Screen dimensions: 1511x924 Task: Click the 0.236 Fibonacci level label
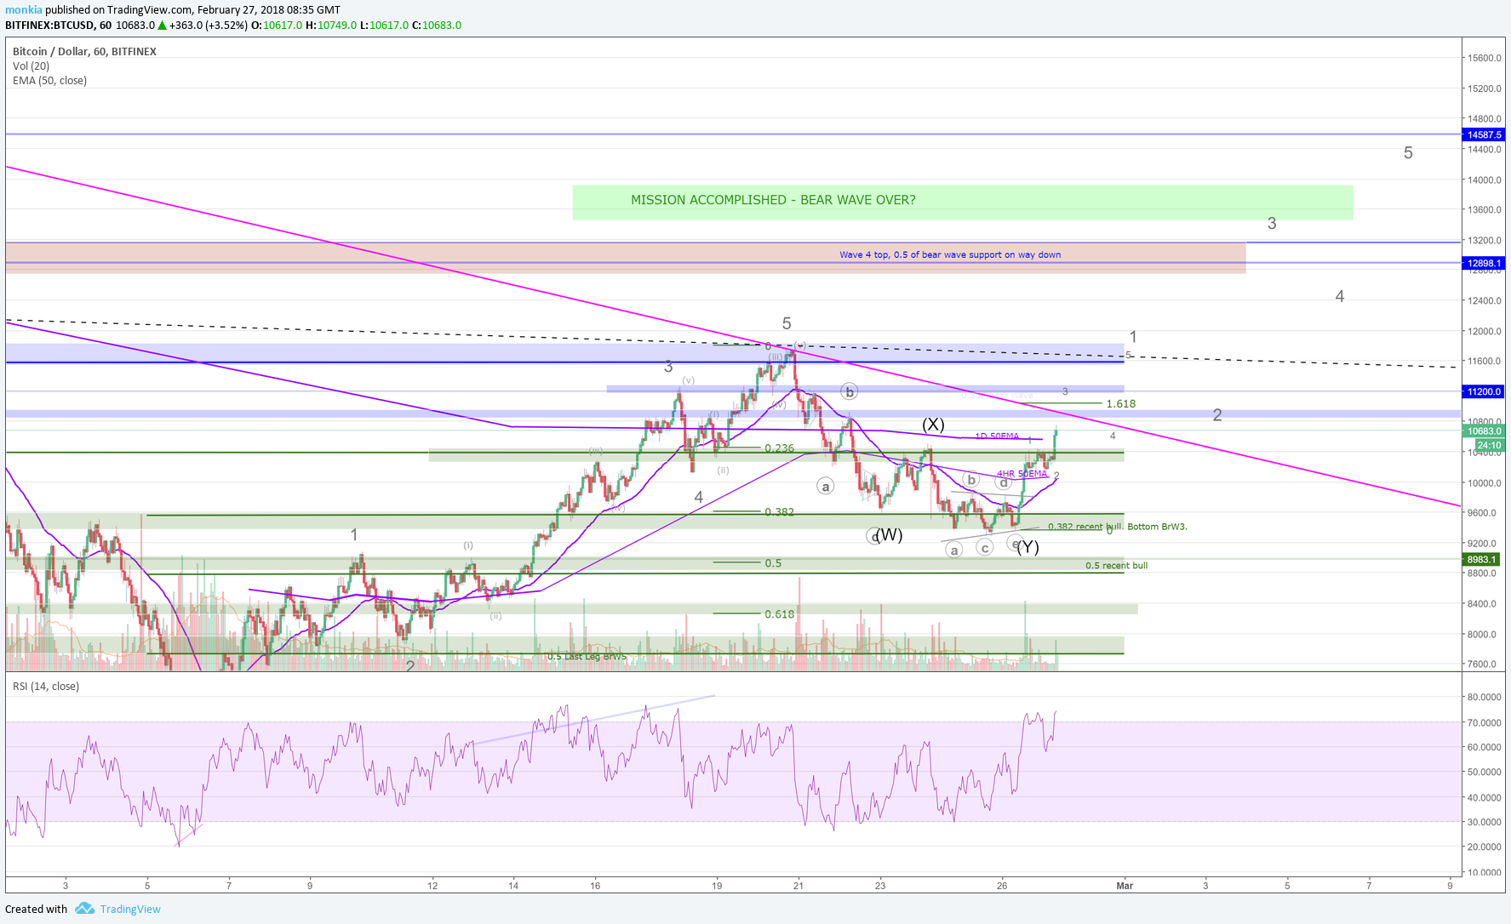779,448
